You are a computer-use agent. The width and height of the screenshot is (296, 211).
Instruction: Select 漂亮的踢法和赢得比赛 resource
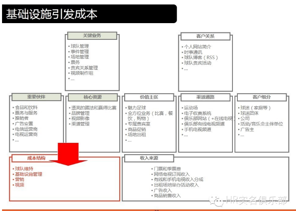[94, 108]
